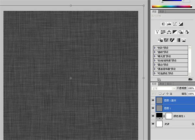This screenshot has height=140, width=195.
Task: Add an Exposure adjustment (plus/minus icon)
Action: (x=181, y=24)
